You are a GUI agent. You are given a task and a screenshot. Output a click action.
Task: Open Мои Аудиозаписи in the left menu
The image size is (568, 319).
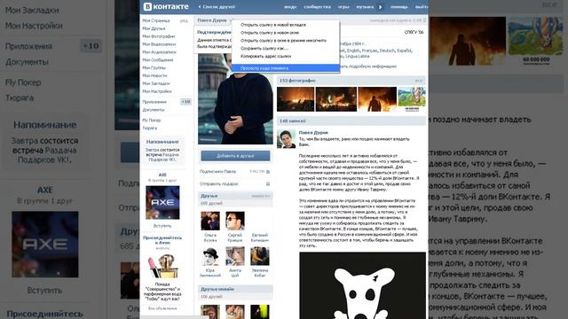click(159, 52)
